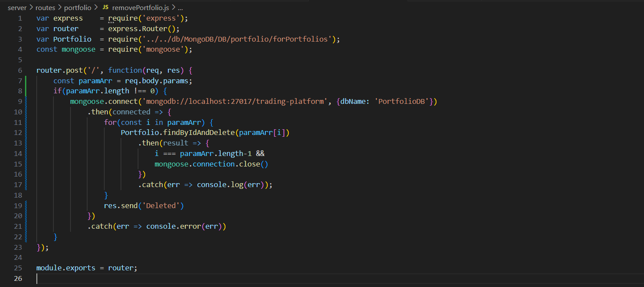Click line number 26 in gutter
644x287 pixels.
pos(18,278)
